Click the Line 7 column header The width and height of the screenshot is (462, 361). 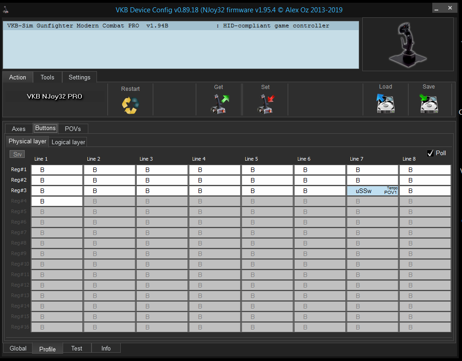(356, 159)
